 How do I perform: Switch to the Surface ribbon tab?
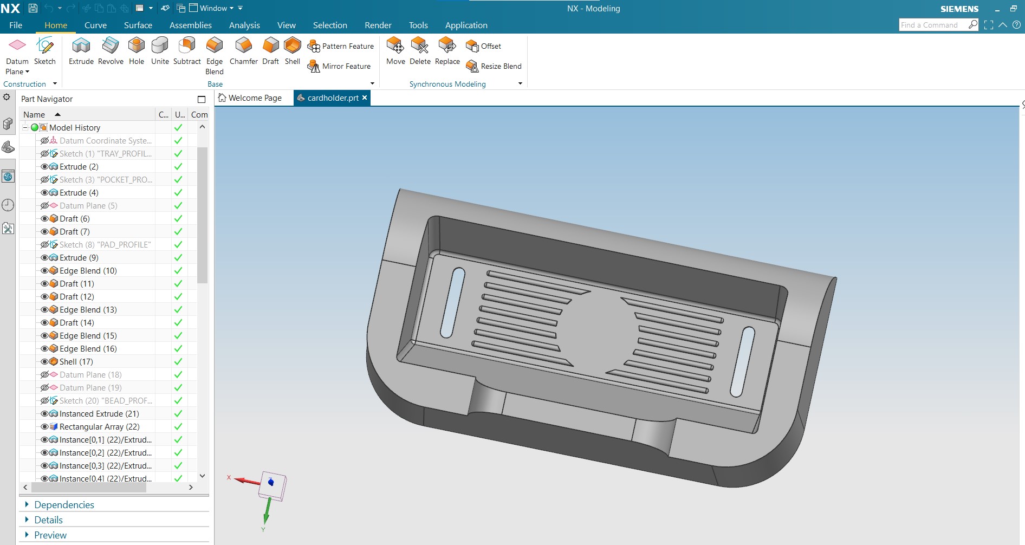click(138, 25)
